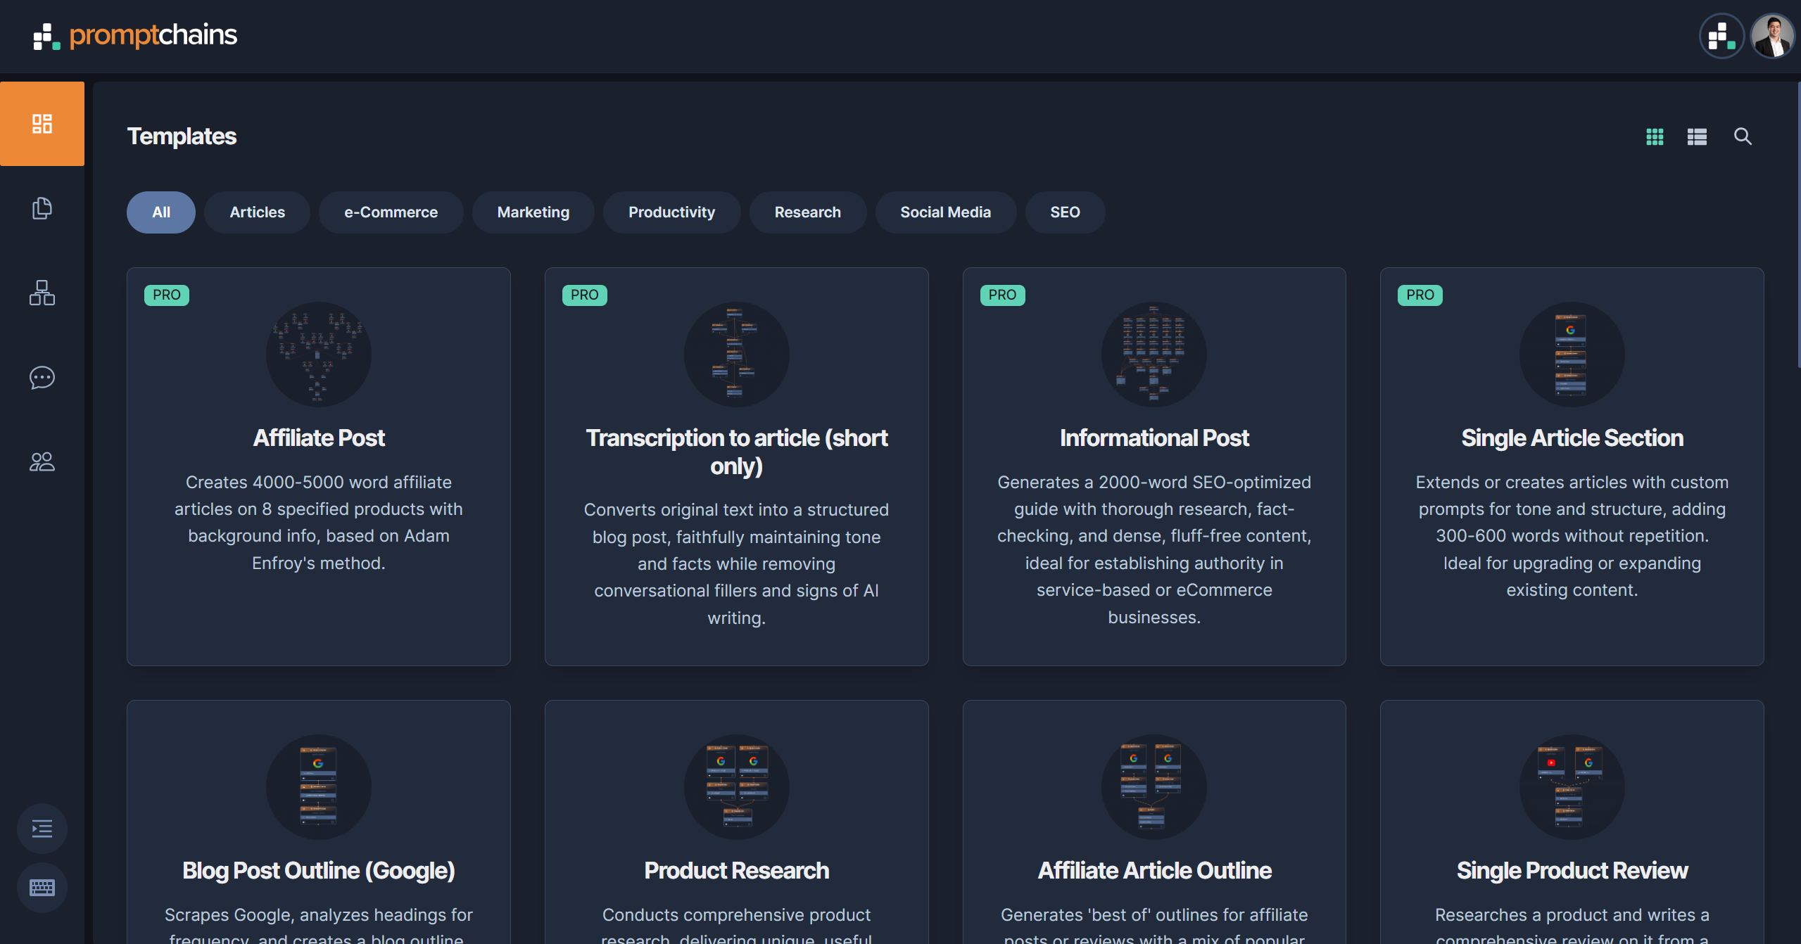The width and height of the screenshot is (1801, 944).
Task: Click the chat/comments sidebar icon
Action: click(42, 377)
